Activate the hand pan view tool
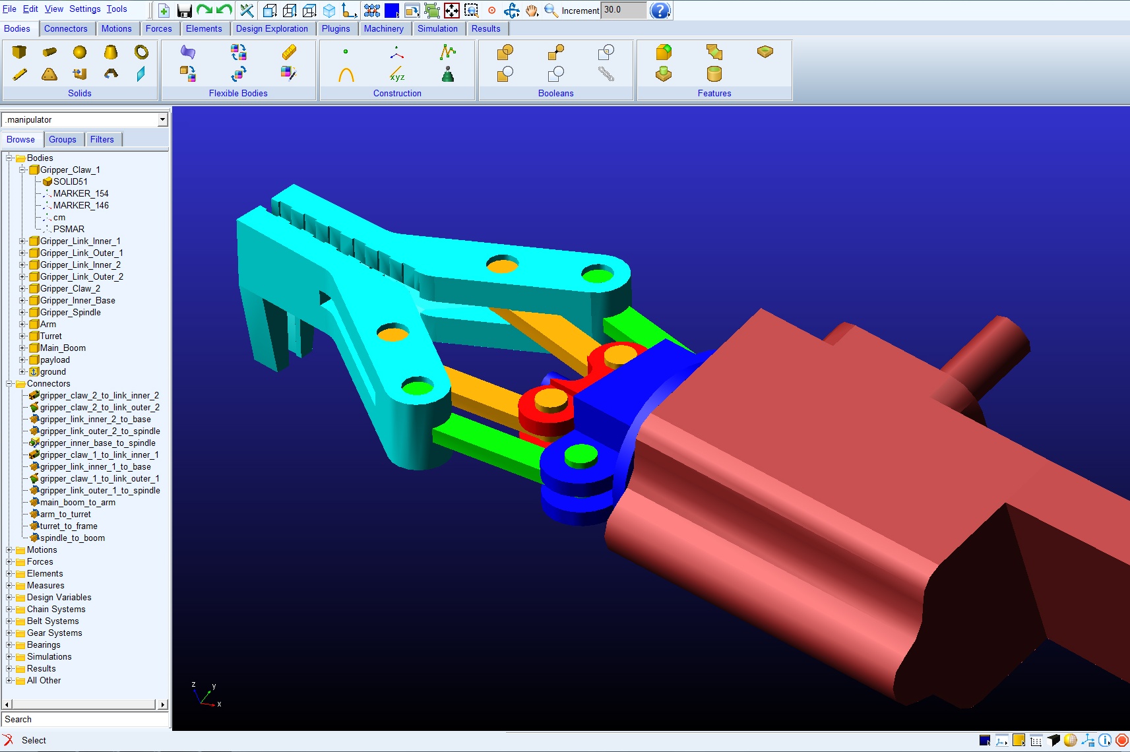The width and height of the screenshot is (1130, 752). coord(532,11)
